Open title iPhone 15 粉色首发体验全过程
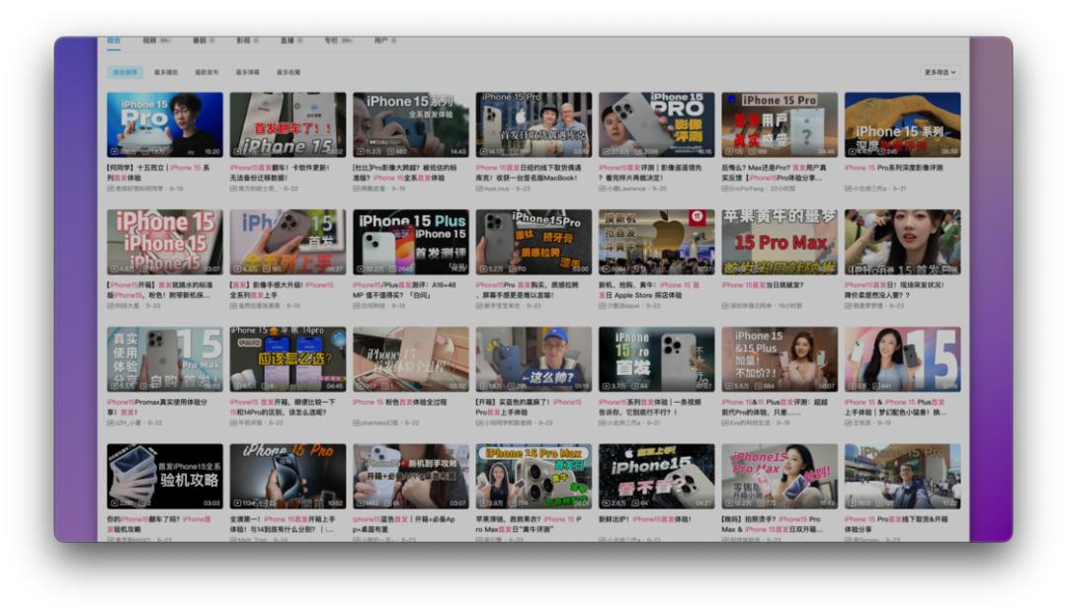Image resolution: width=1067 pixels, height=614 pixels. click(x=400, y=402)
